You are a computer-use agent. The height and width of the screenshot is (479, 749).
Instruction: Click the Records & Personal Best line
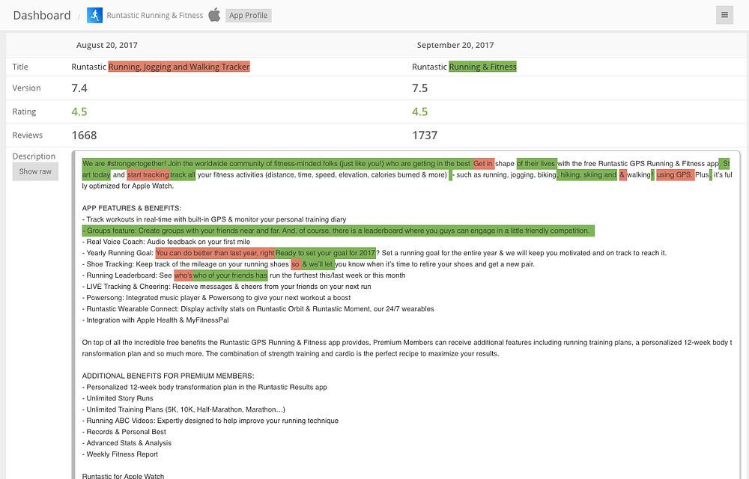124,432
